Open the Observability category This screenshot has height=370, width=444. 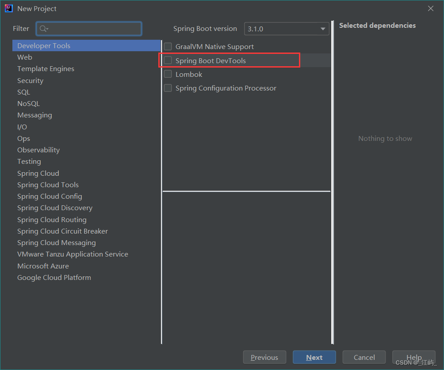click(86, 150)
